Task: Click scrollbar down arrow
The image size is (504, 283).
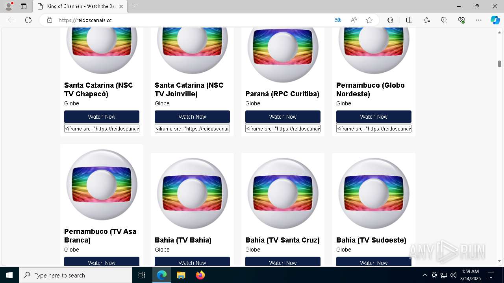Action: point(499,261)
